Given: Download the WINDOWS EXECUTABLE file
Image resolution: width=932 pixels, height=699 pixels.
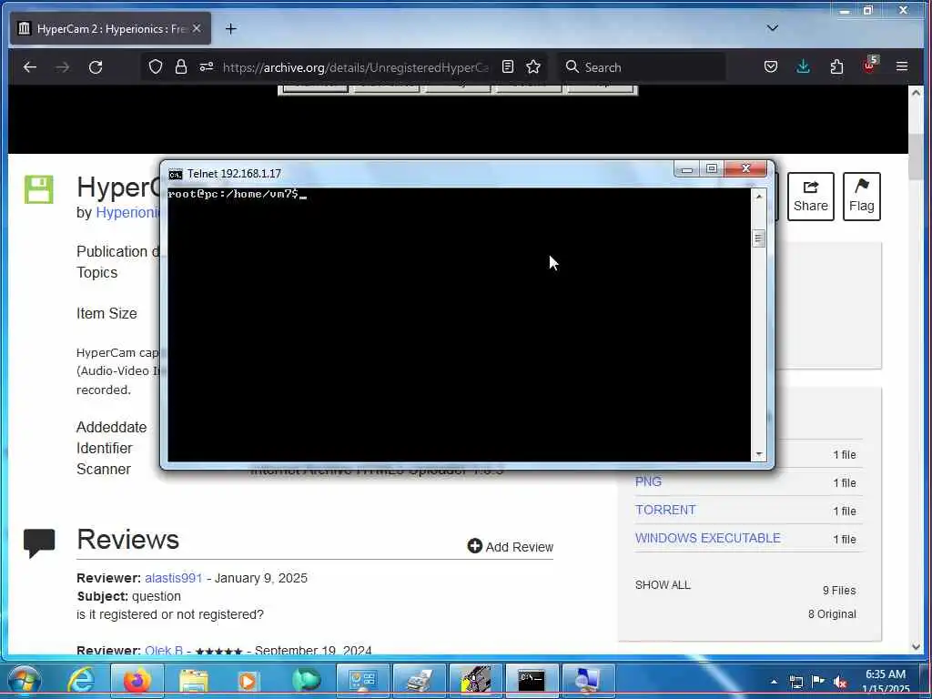Looking at the screenshot, I should (x=707, y=538).
